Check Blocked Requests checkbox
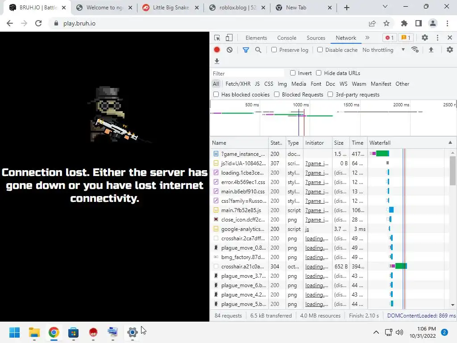 [277, 94]
